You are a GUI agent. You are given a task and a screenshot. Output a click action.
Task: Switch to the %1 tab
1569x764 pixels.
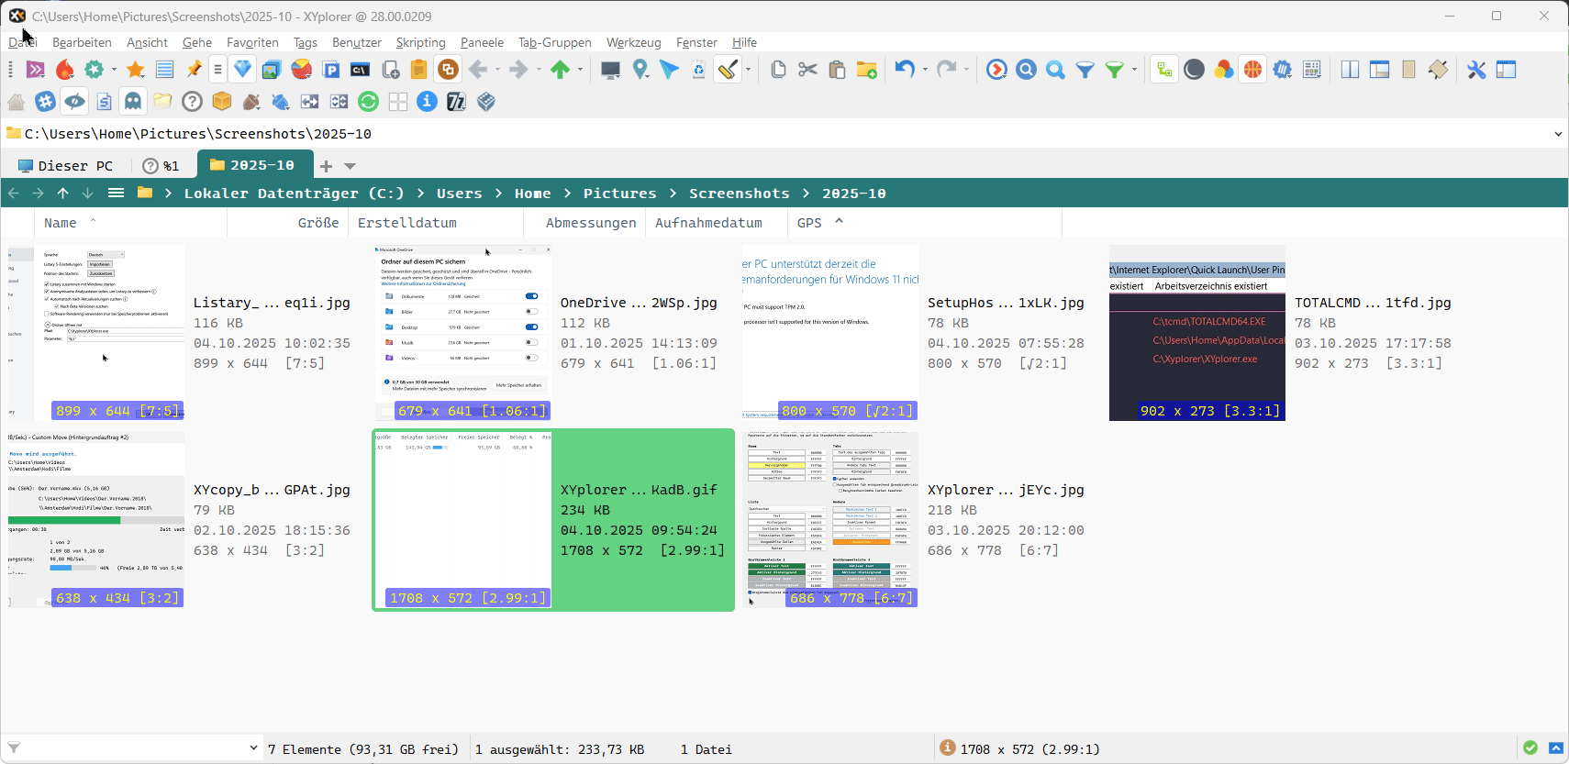161,165
